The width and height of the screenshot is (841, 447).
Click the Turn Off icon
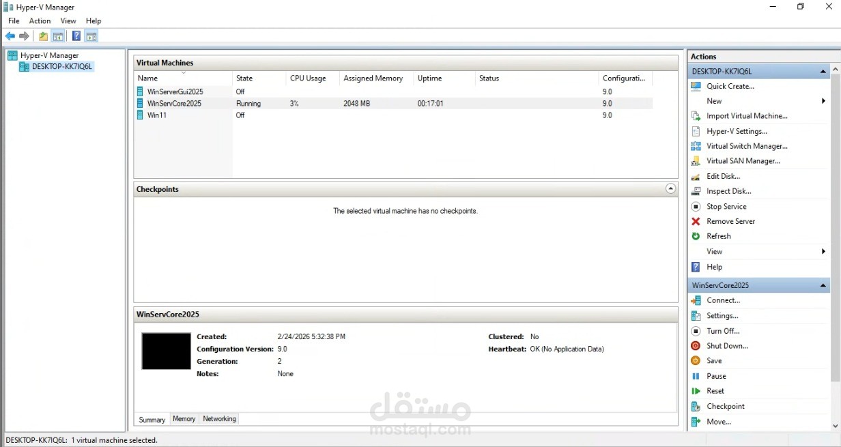tap(696, 331)
